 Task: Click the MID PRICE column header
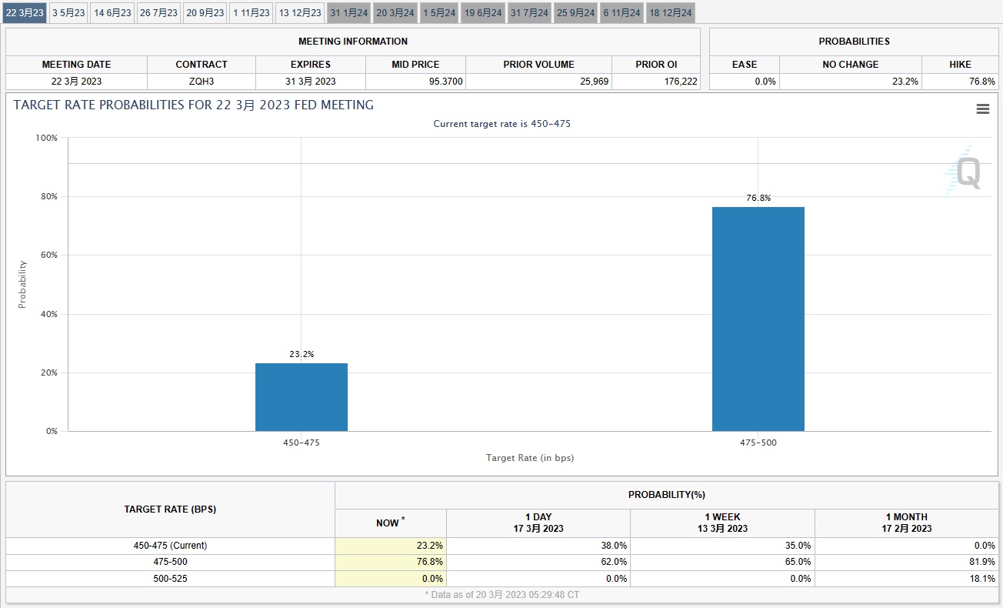coord(415,65)
